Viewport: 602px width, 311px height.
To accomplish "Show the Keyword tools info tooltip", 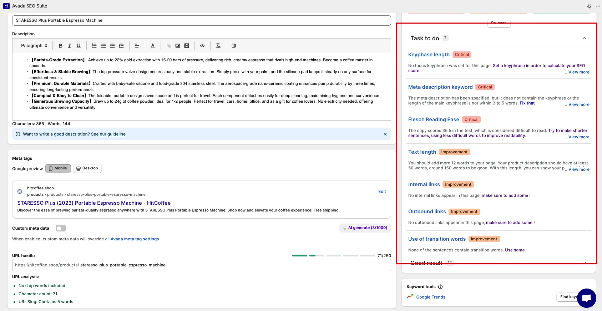I will (x=440, y=287).
